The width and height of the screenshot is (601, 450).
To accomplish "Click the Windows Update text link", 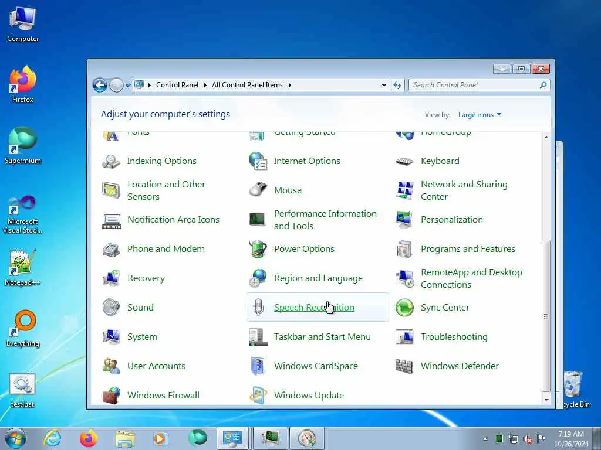I will [x=309, y=396].
